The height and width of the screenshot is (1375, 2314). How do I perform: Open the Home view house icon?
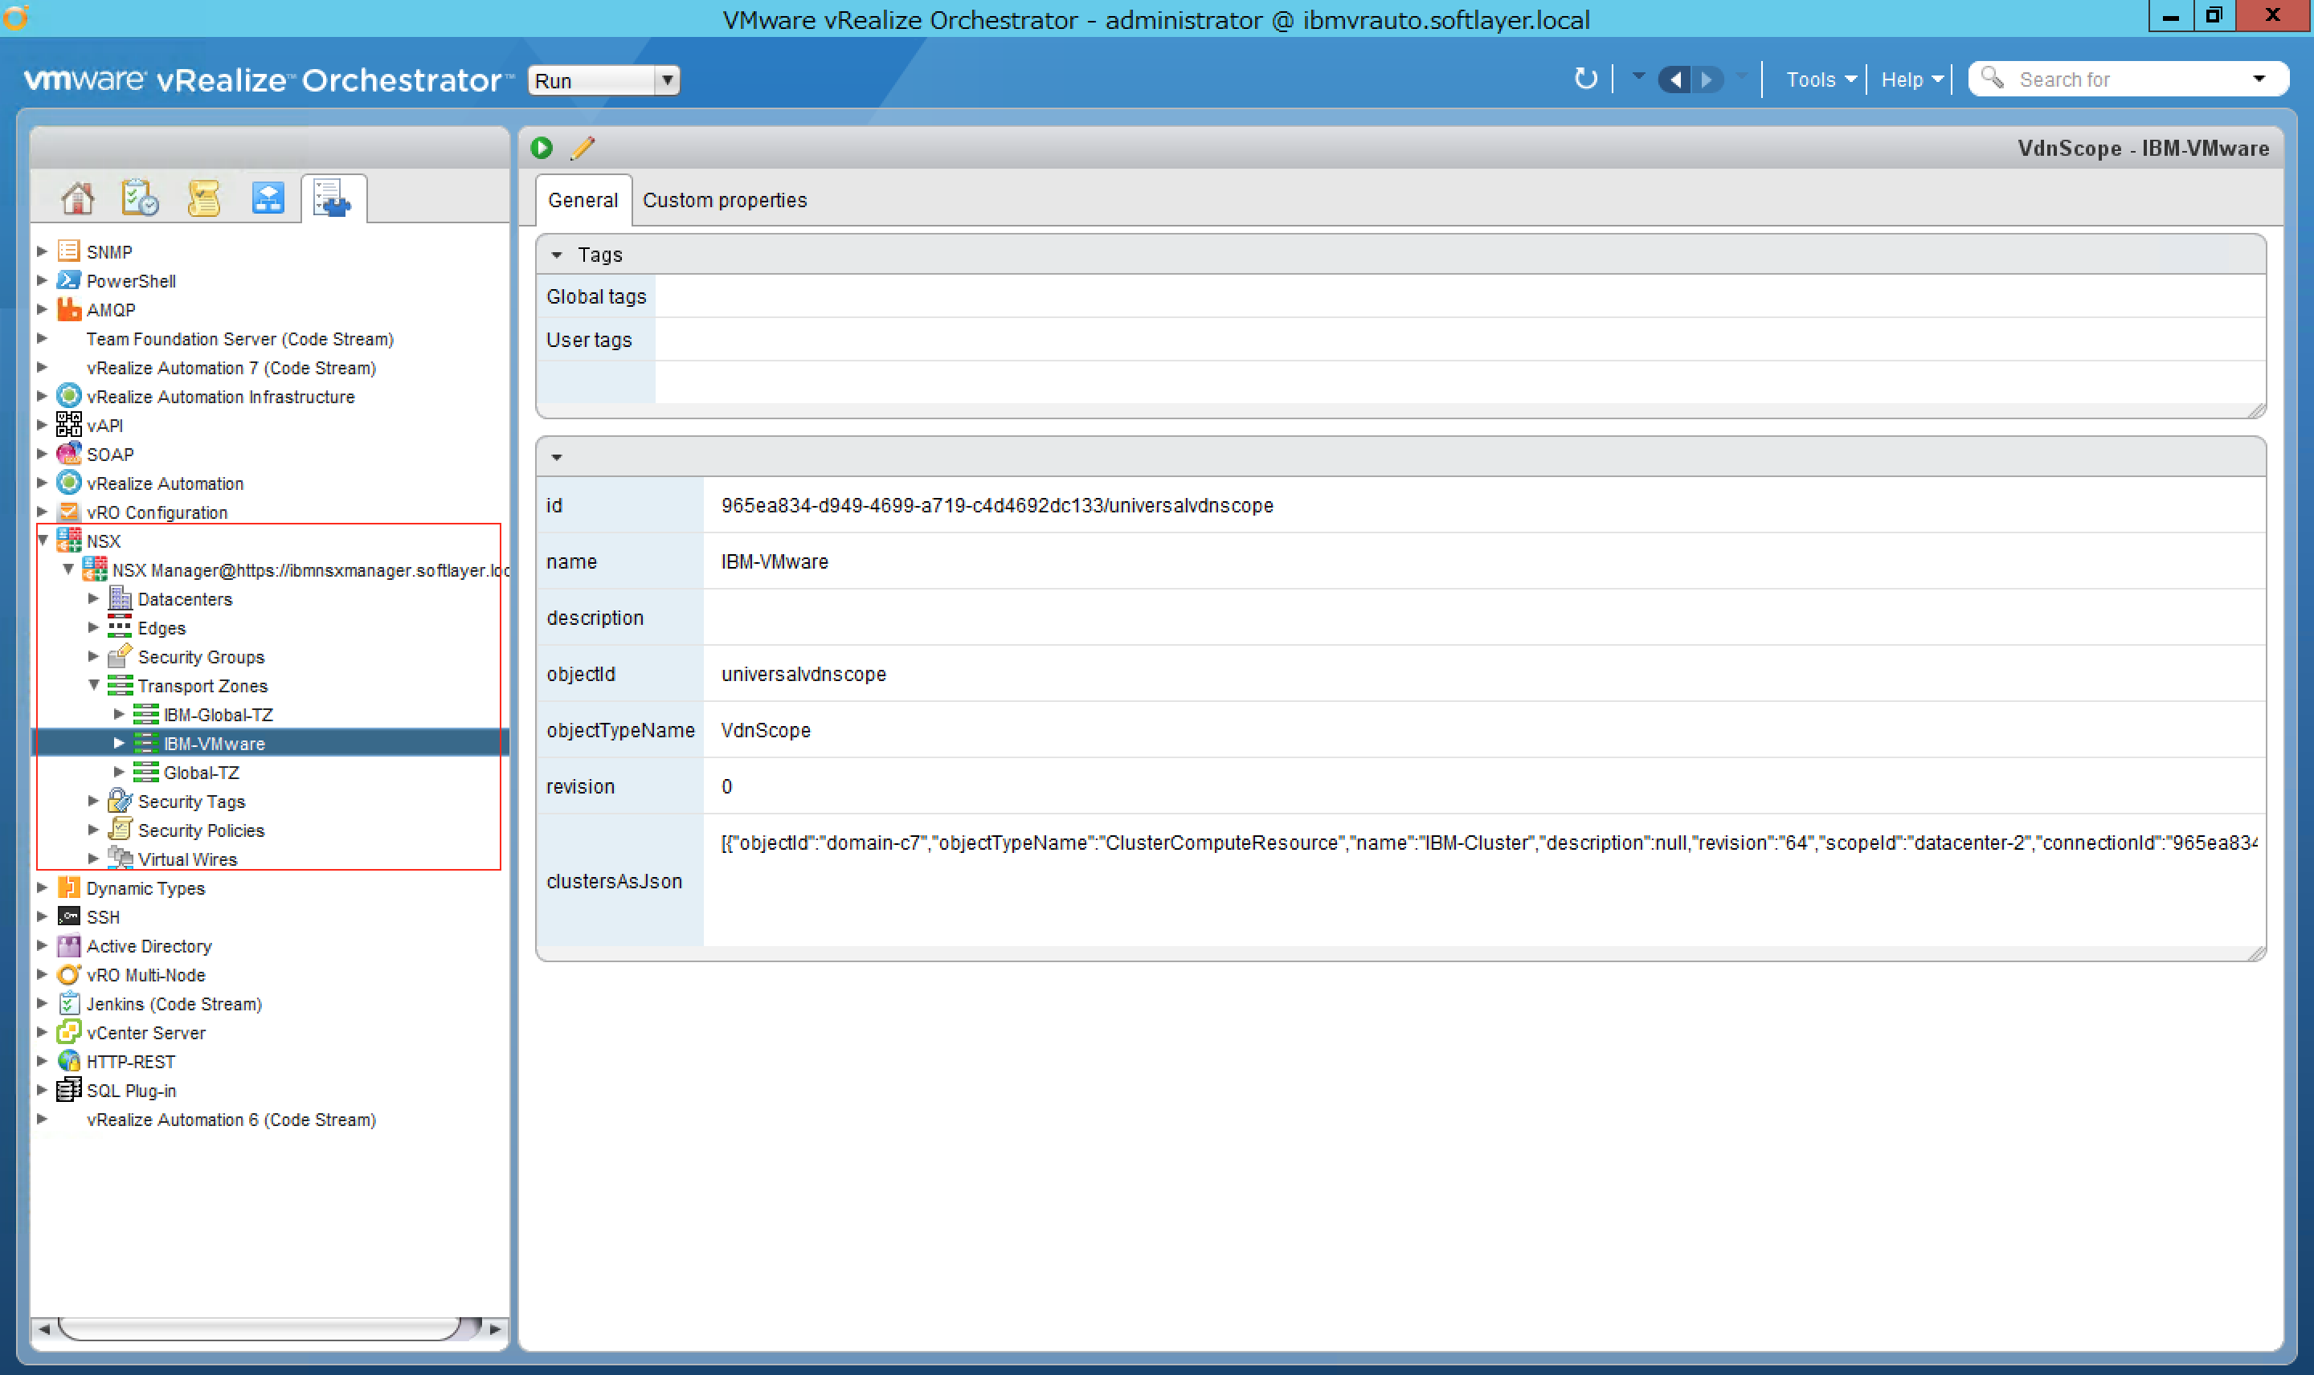click(x=78, y=198)
